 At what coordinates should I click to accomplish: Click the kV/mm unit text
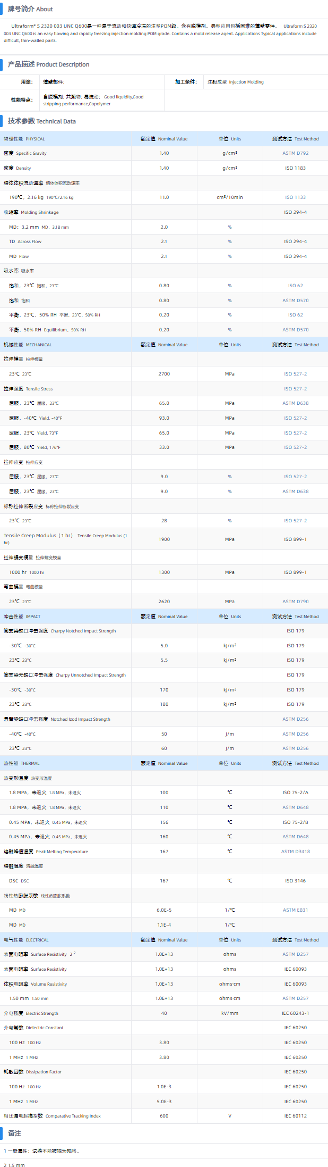click(x=230, y=1013)
